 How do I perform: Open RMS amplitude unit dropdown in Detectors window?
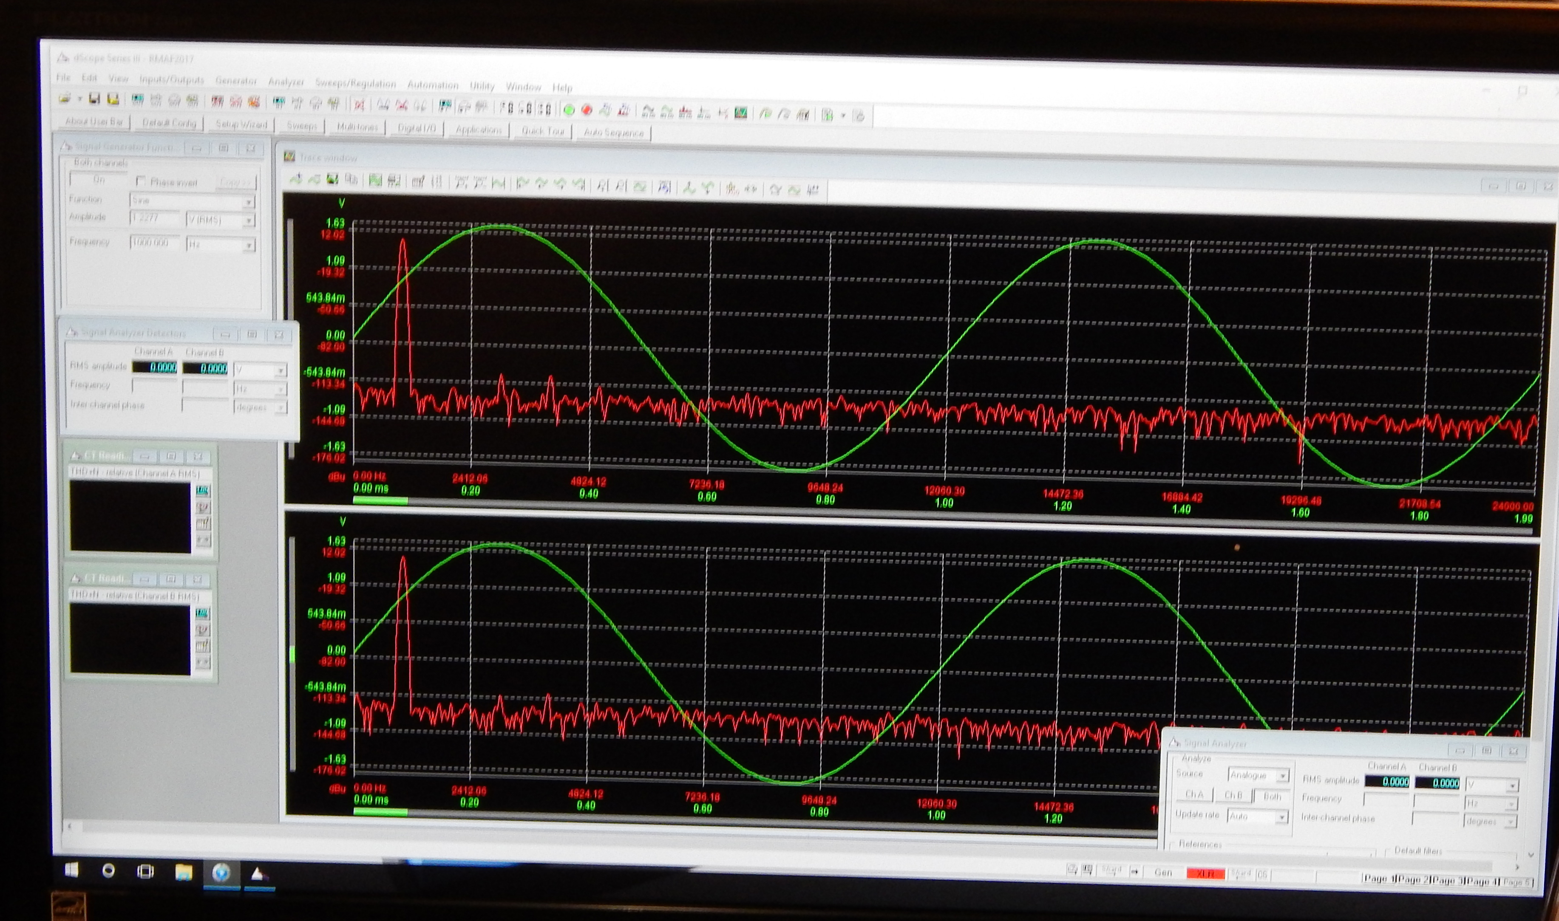click(281, 371)
